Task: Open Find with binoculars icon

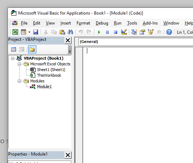Action: pos(70,32)
